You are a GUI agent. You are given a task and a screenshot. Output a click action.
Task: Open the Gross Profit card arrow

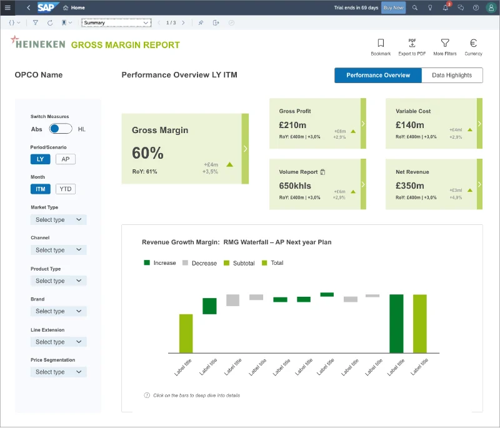(x=363, y=123)
